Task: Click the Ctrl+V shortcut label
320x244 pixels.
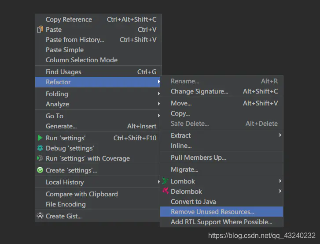Action: 147,30
